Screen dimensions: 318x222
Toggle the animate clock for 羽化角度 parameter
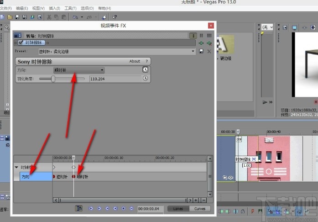pos(145,78)
